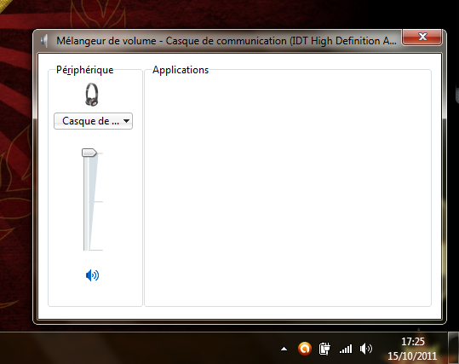Image resolution: width=459 pixels, height=364 pixels.
Task: Click the 'Mélangeur de volume' title bar text
Action: coord(106,41)
